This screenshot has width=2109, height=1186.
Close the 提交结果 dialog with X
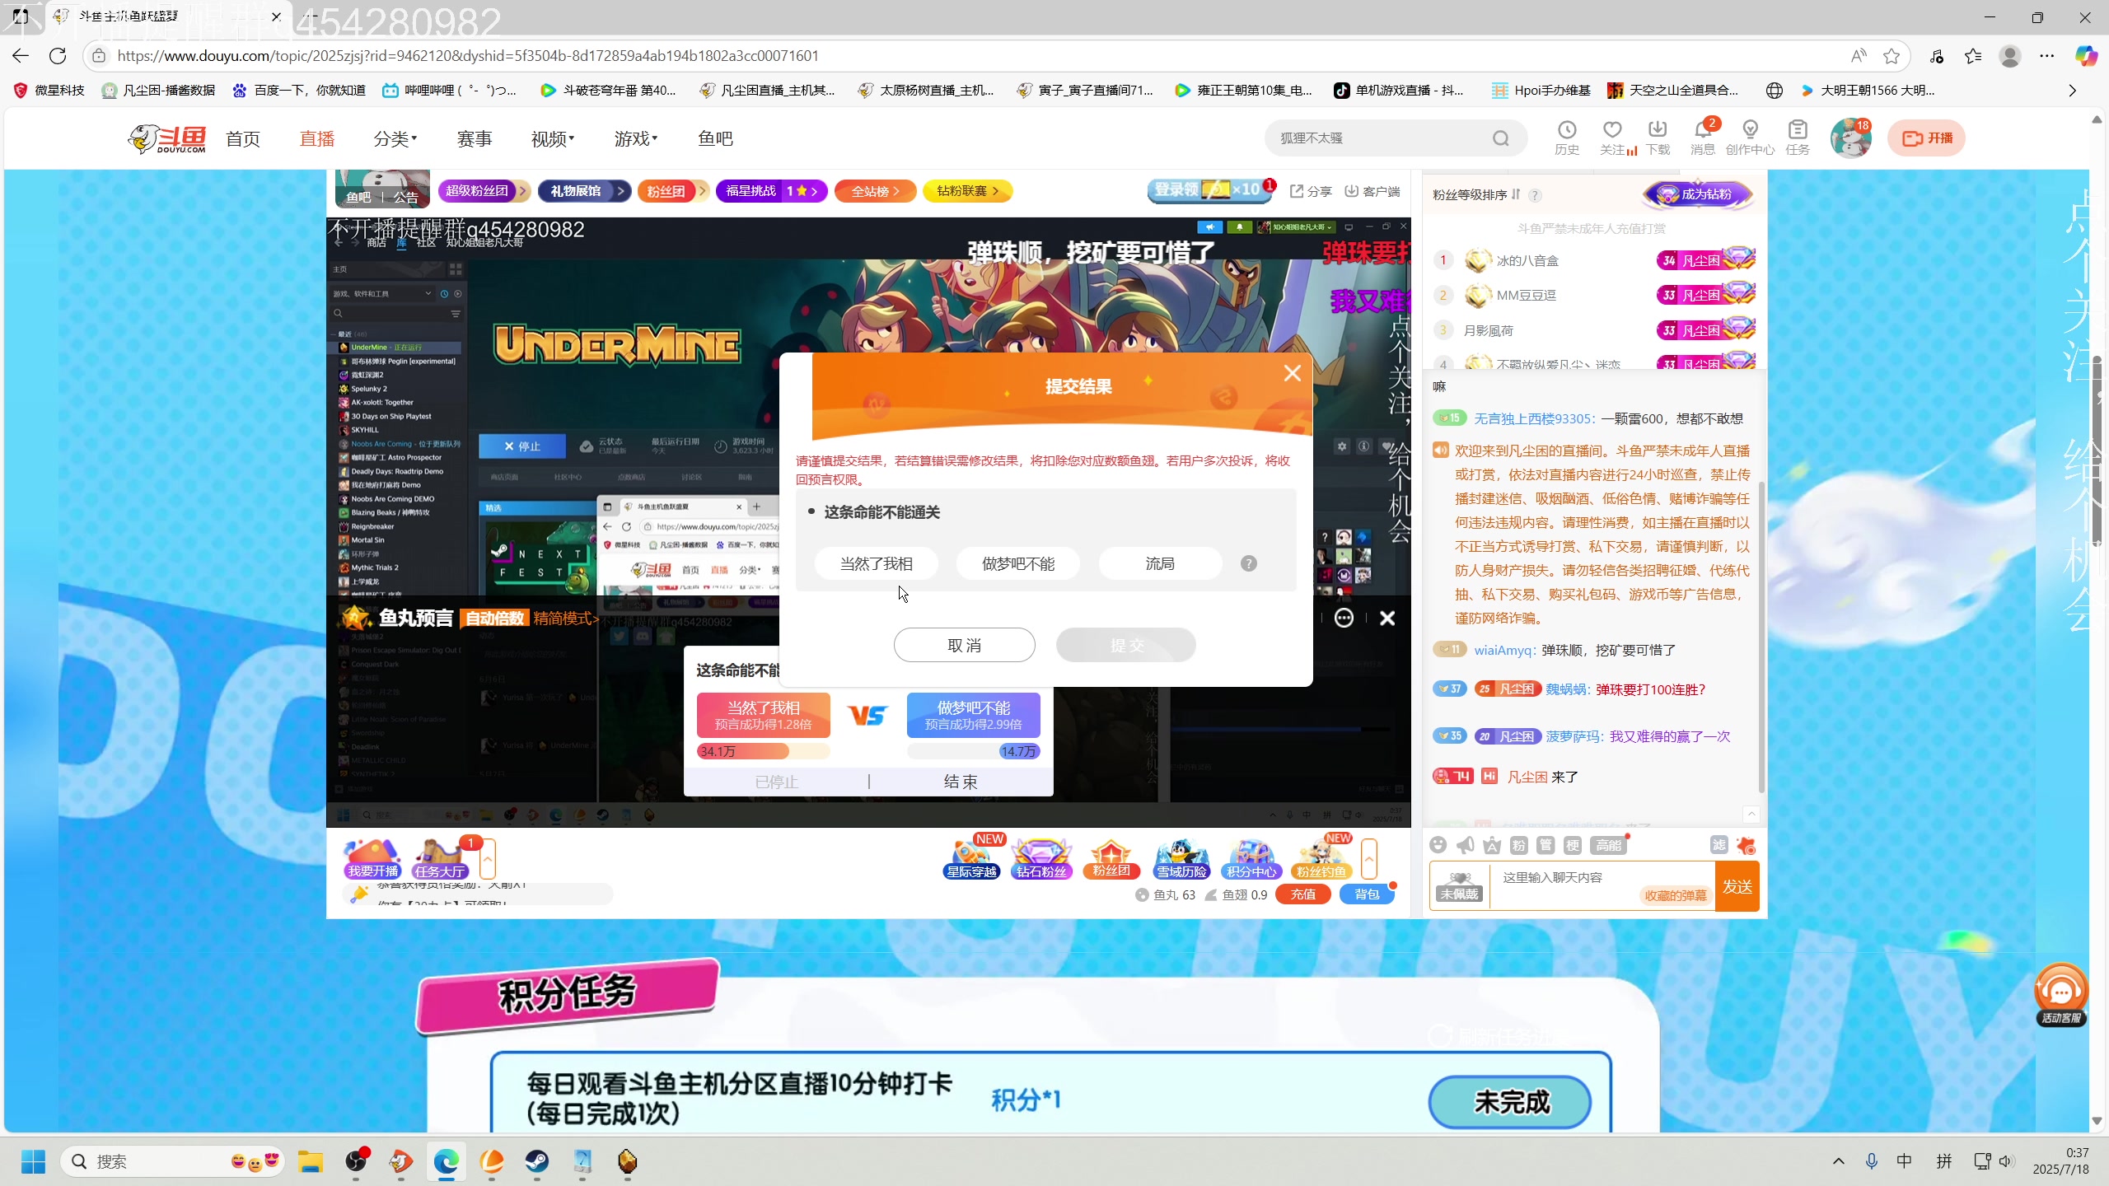[x=1292, y=373]
